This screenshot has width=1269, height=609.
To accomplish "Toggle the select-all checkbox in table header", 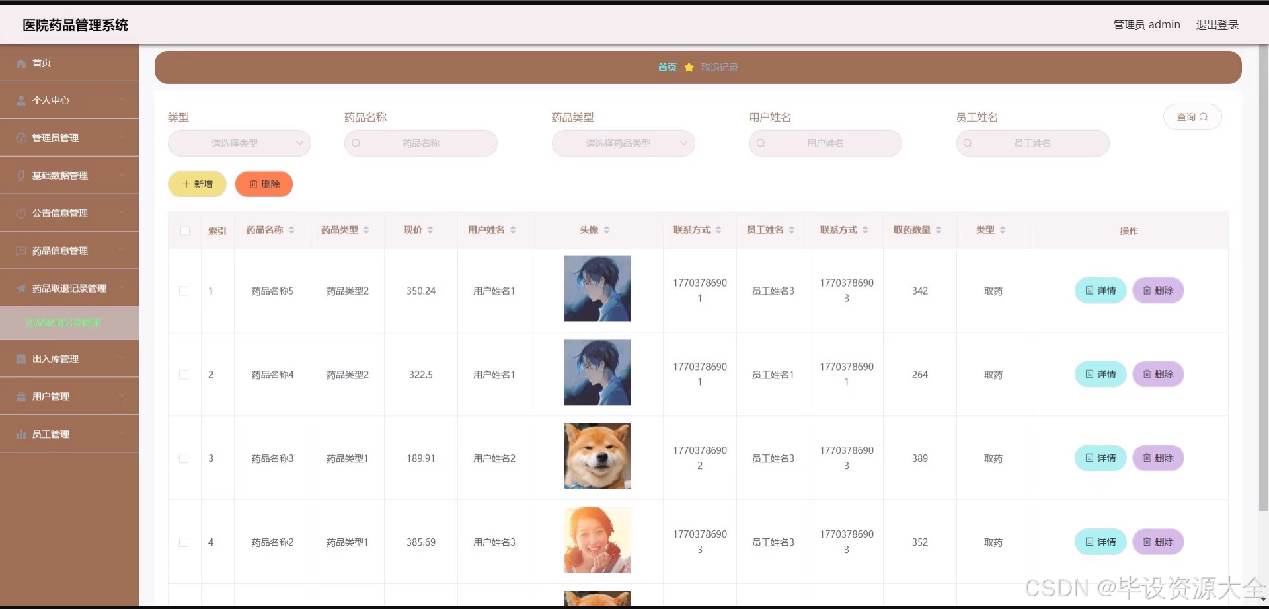I will point(185,231).
